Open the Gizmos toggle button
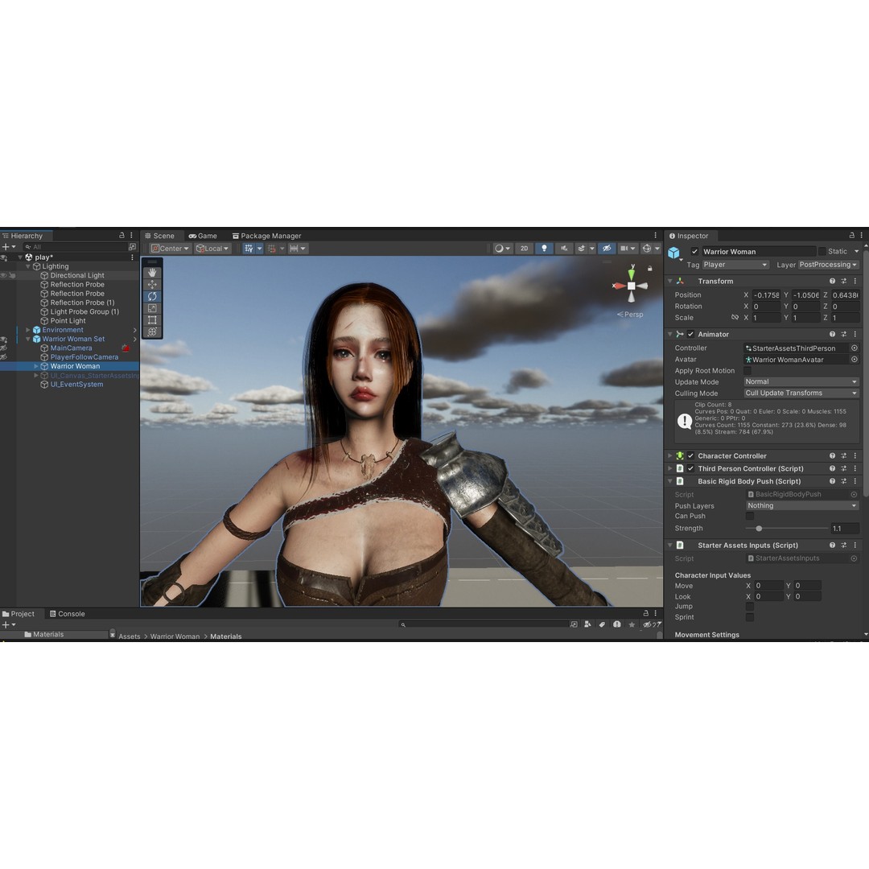This screenshot has height=869, width=869. [x=647, y=249]
